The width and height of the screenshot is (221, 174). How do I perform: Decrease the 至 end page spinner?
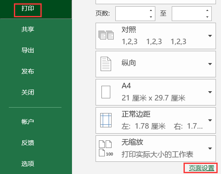207,17
